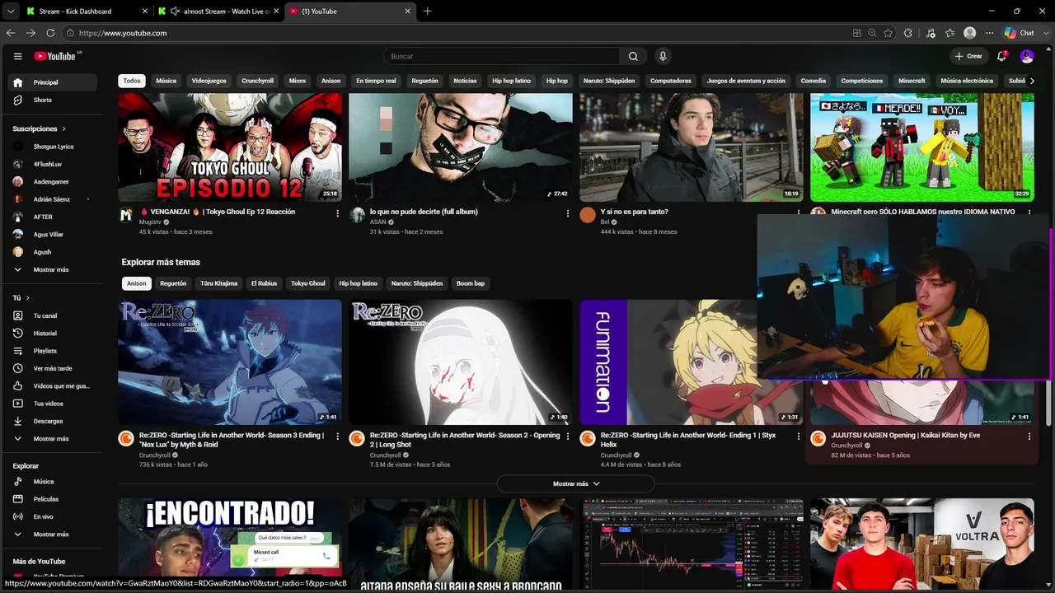
Task: Open the Suscripciones section chevron
Action: [63, 129]
